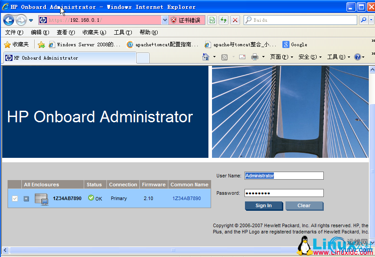The height and width of the screenshot is (257, 375).
Task: Click the blue Help question mark icon
Action: (358, 57)
